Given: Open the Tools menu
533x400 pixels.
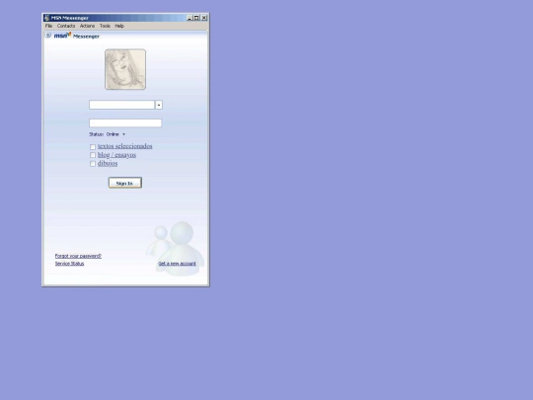Looking at the screenshot, I should (105, 26).
